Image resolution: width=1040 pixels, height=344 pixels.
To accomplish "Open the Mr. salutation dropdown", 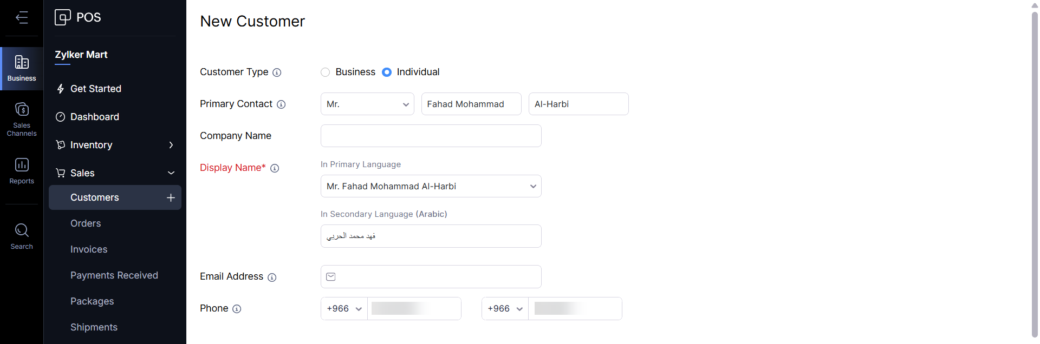I will (367, 104).
